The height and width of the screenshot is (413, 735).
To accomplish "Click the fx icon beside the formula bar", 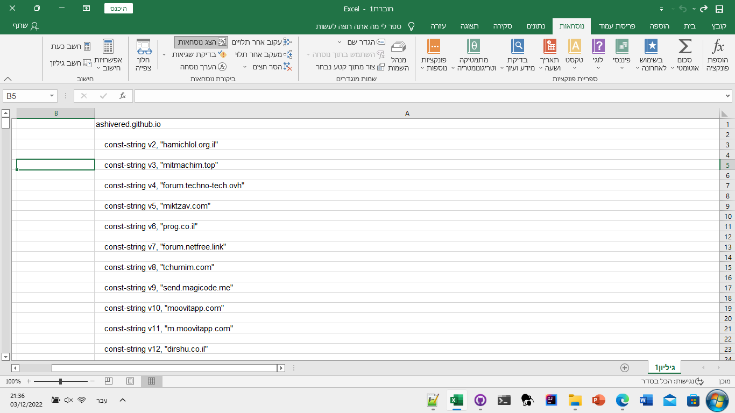I will click(x=123, y=96).
